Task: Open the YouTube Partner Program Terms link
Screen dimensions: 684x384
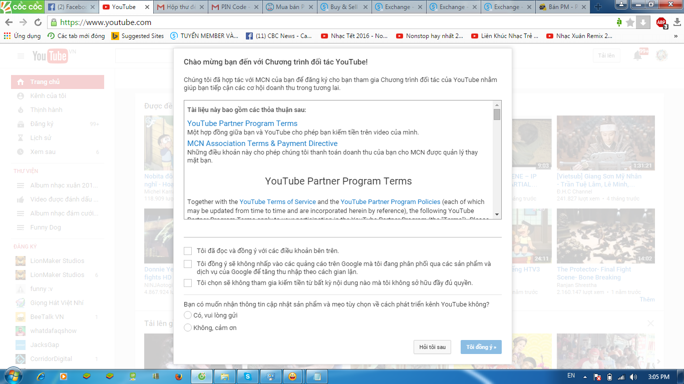Action: coord(242,123)
